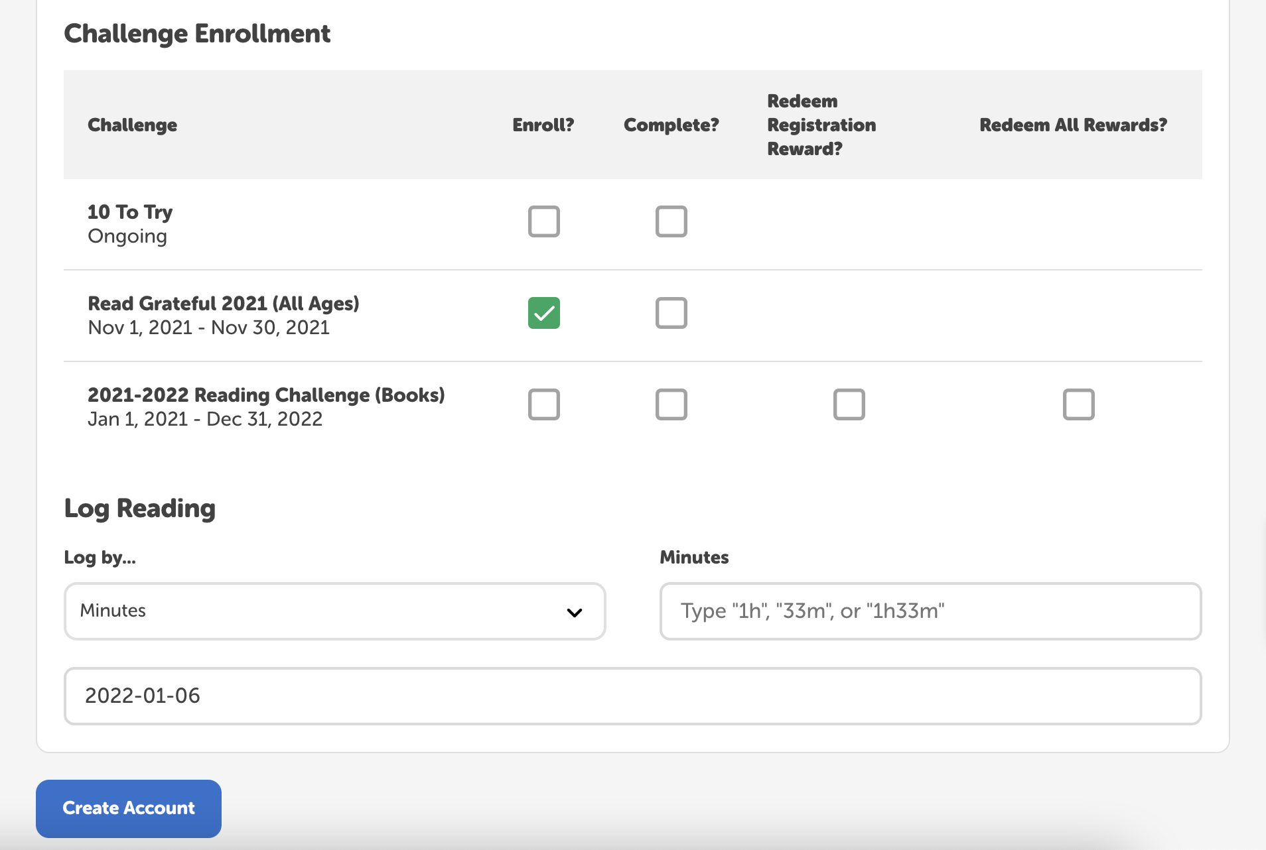
Task: Select the 10 To Try challenge name
Action: tap(130, 212)
